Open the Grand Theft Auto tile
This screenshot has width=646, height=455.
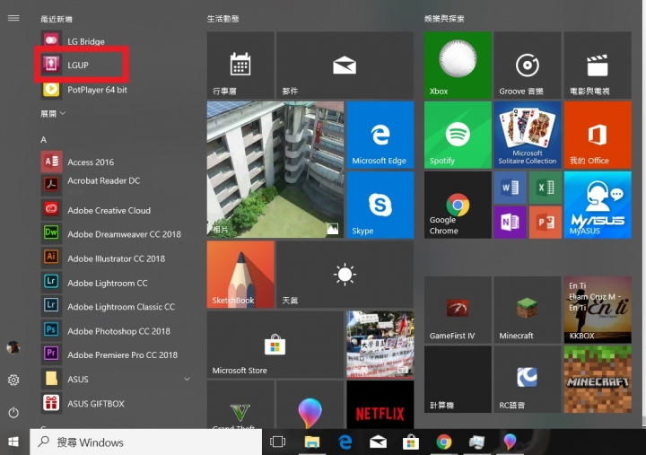240,405
